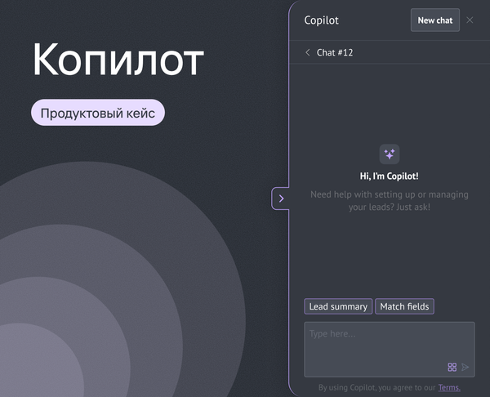Send the message with arrow icon

[x=465, y=367]
